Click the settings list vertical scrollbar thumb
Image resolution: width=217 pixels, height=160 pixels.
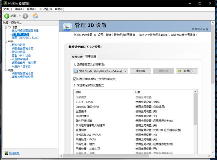(195, 109)
